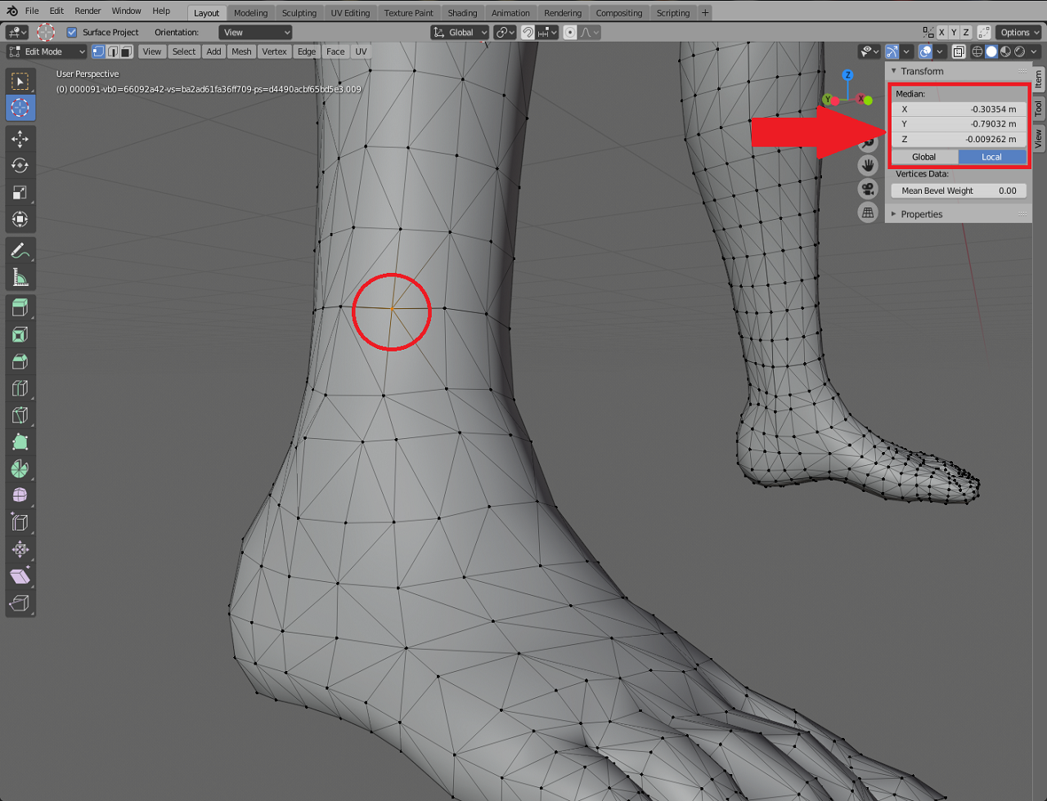
Task: Switch perspective/orthographic grid gizmo
Action: (x=868, y=213)
